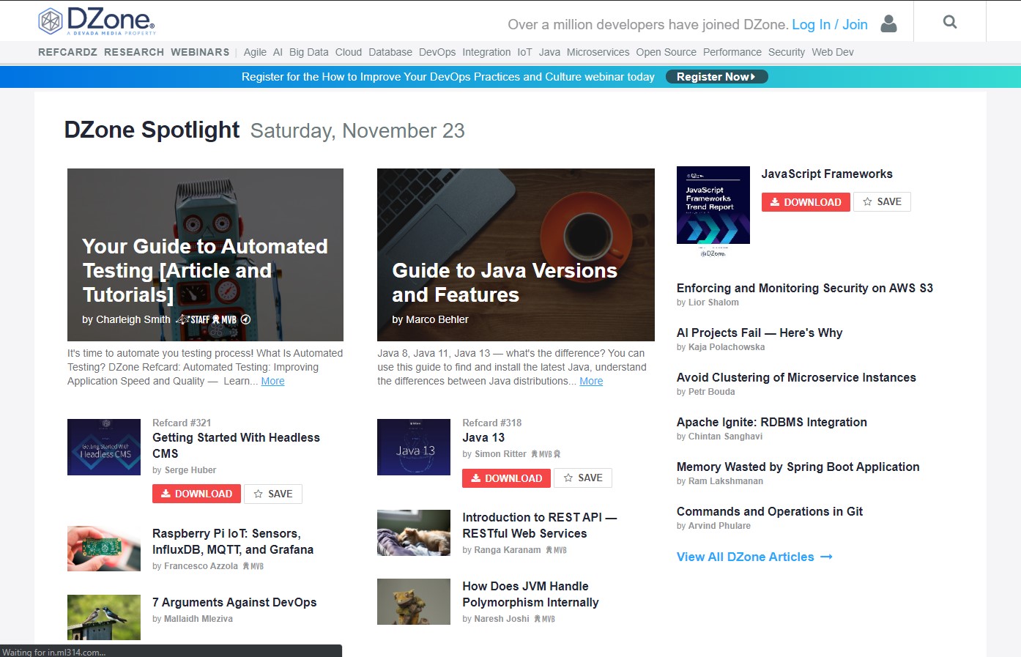Click More under Automated Testing summary
Image resolution: width=1021 pixels, height=657 pixels.
coord(272,381)
